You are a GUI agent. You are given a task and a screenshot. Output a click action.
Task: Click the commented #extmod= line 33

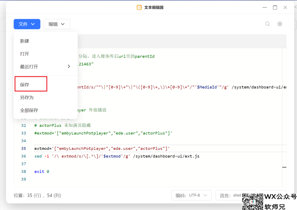(103, 133)
